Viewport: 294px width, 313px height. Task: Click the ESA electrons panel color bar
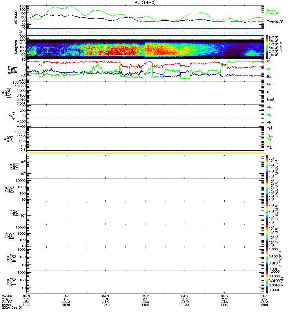coord(267,236)
